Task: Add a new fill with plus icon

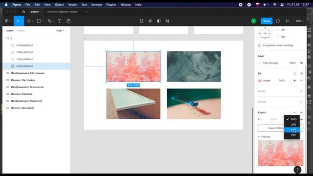Action: pos(301,73)
